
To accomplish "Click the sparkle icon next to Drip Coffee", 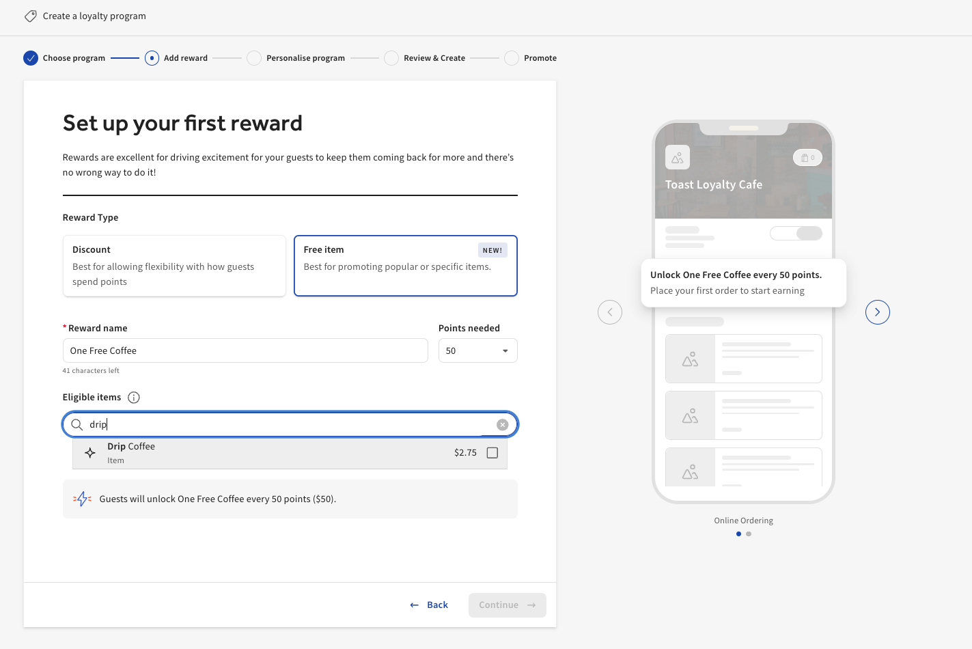I will tap(89, 453).
